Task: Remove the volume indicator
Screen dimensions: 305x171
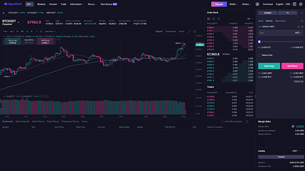Action: tap(47, 96)
